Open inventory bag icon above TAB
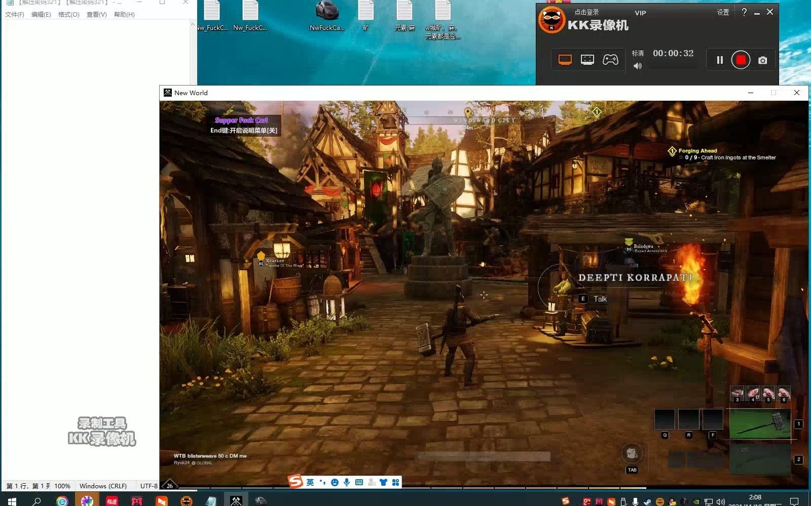Screen dimensions: 811x506 pyautogui.click(x=632, y=453)
